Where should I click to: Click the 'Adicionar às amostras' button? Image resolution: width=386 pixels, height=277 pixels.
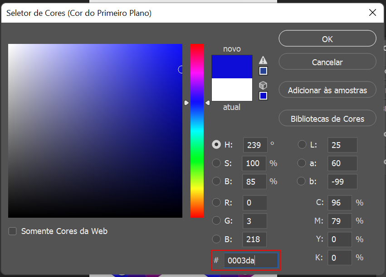pyautogui.click(x=327, y=90)
